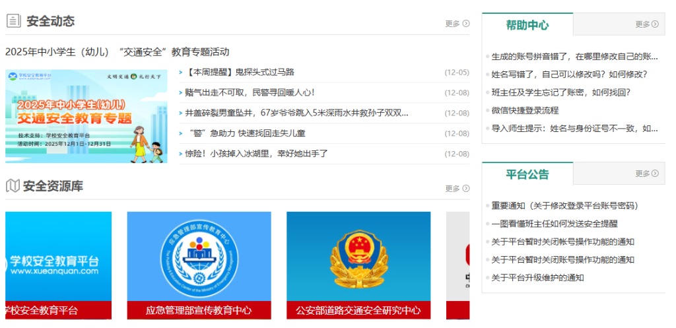Screen dimensions: 676x328
Task: Click arrow bullet beside 快速找回走失儿童
Action: pyautogui.click(x=181, y=133)
